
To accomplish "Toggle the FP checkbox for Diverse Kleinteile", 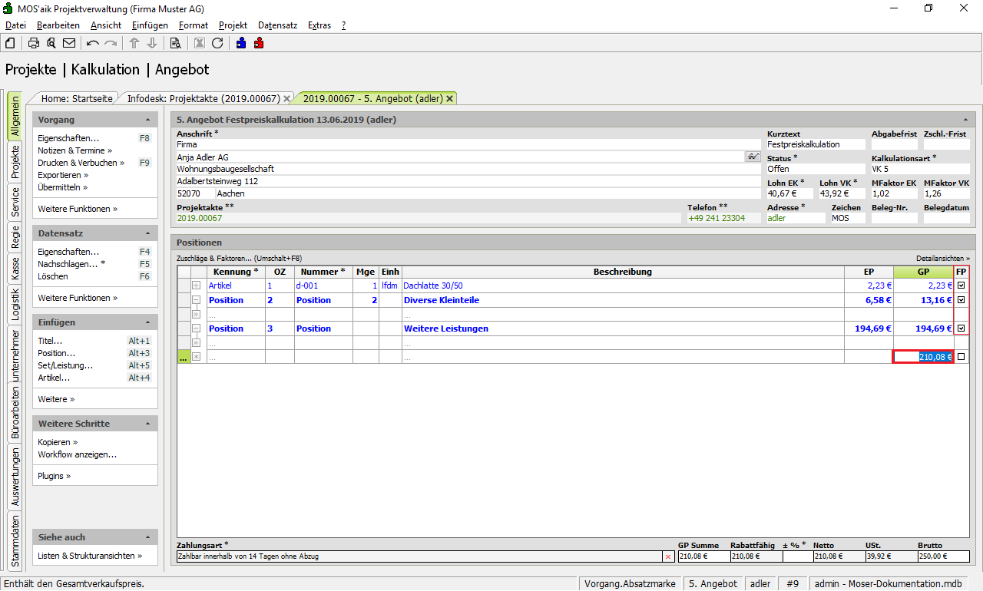I will [x=961, y=300].
